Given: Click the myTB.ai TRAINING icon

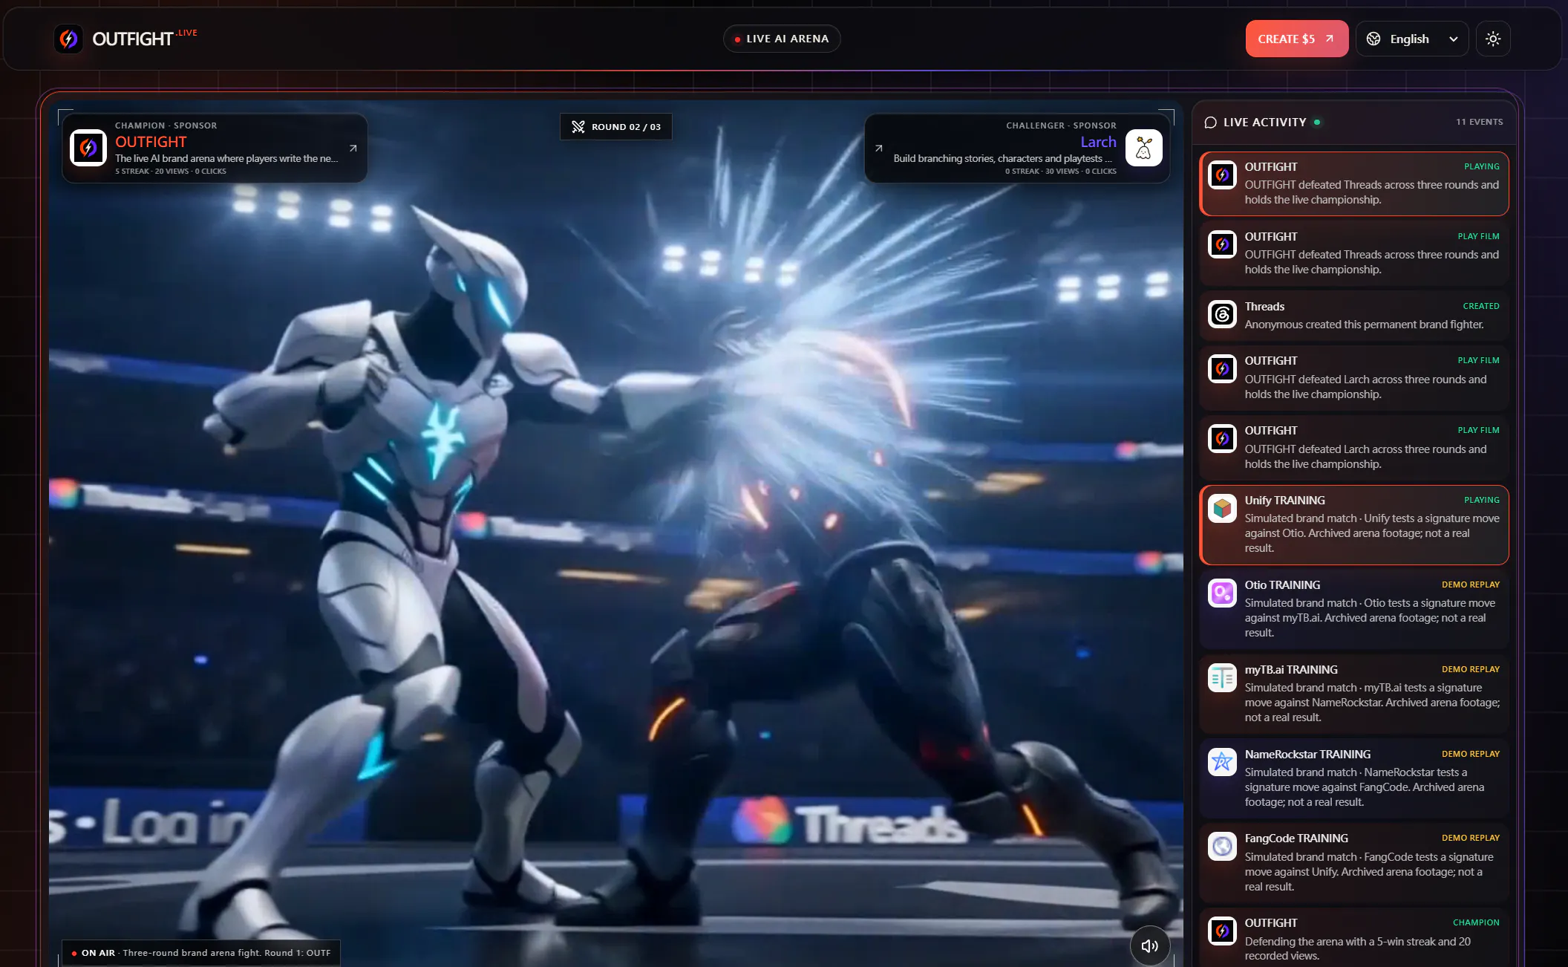Looking at the screenshot, I should [1222, 677].
